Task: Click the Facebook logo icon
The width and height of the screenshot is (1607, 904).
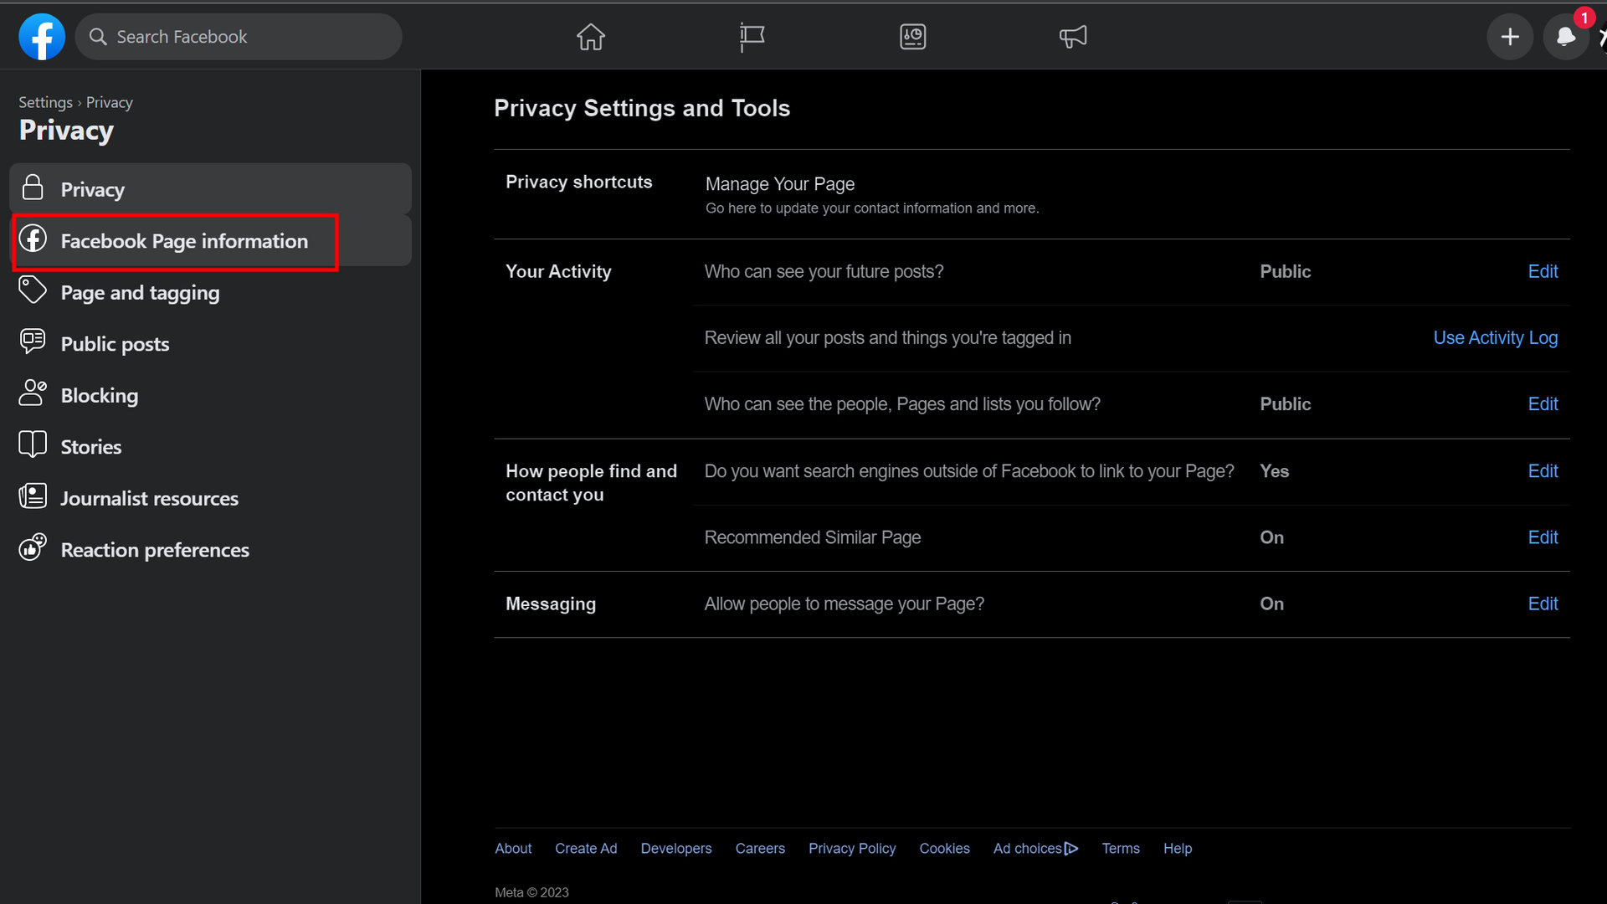Action: [x=42, y=37]
